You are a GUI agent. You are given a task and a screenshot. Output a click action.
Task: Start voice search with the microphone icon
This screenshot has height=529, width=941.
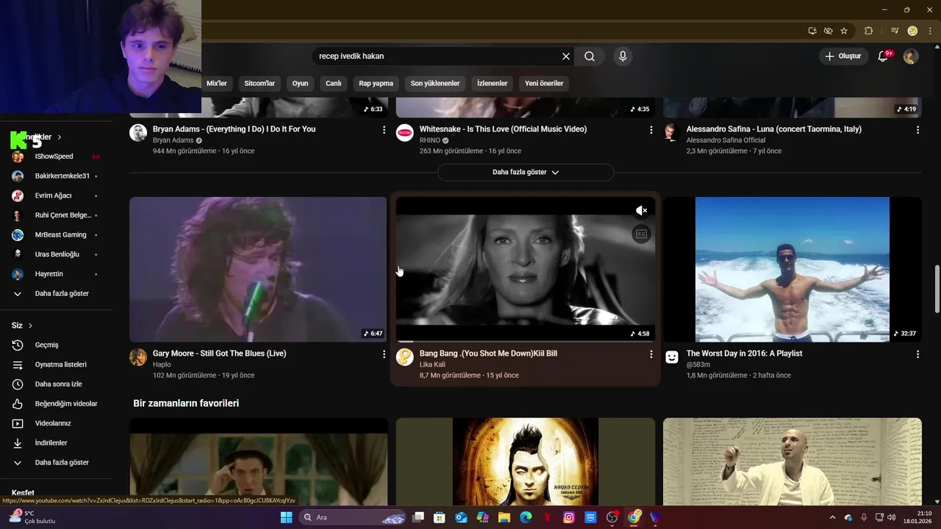click(x=623, y=56)
